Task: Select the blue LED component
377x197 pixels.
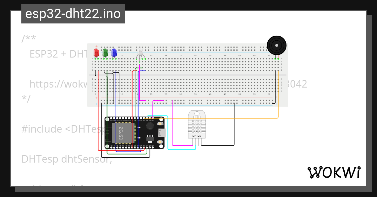Action: click(x=114, y=52)
